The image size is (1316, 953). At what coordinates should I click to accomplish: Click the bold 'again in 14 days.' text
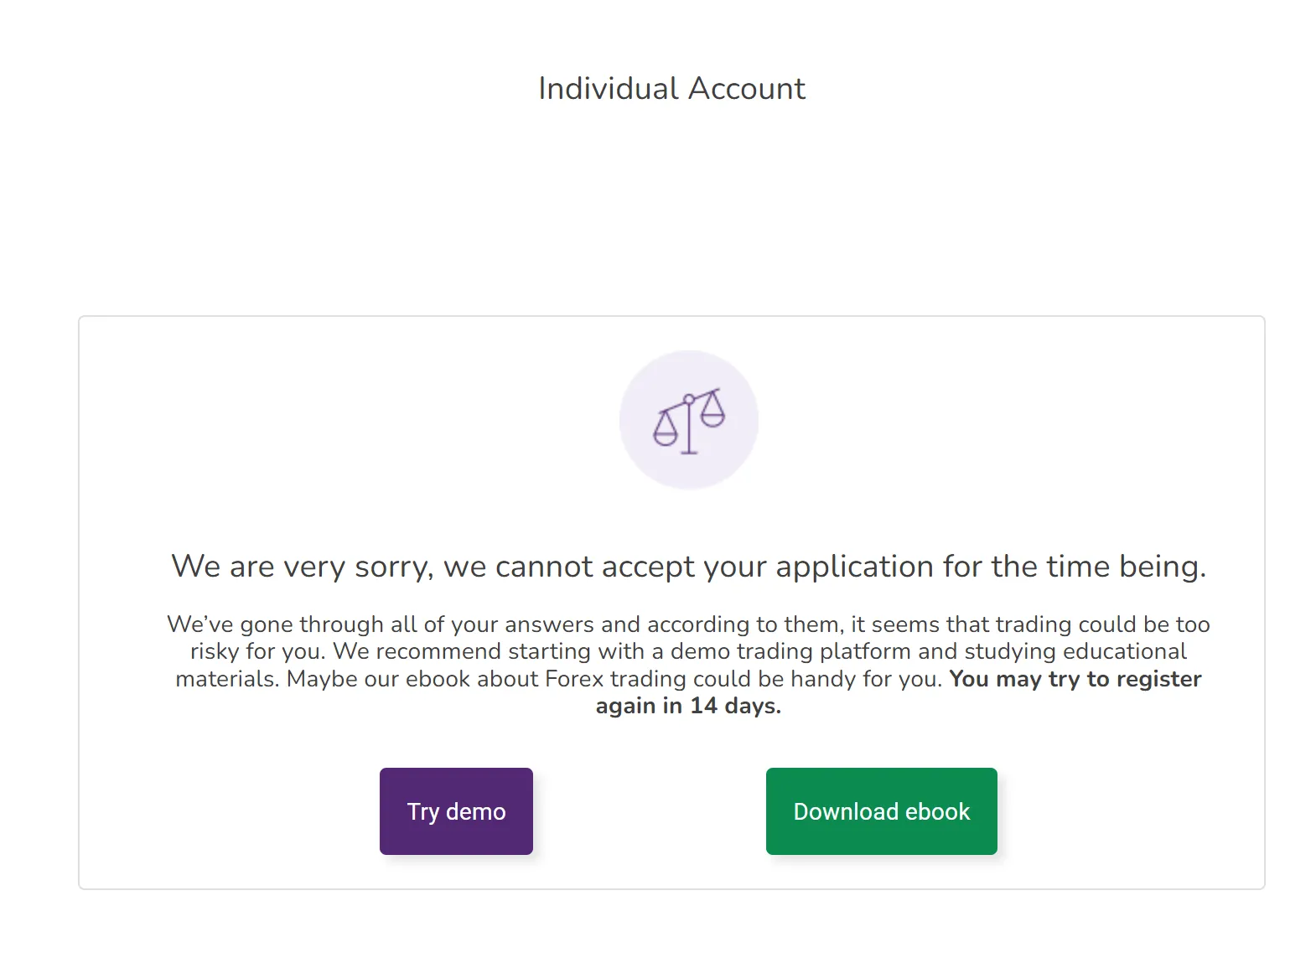pos(688,706)
